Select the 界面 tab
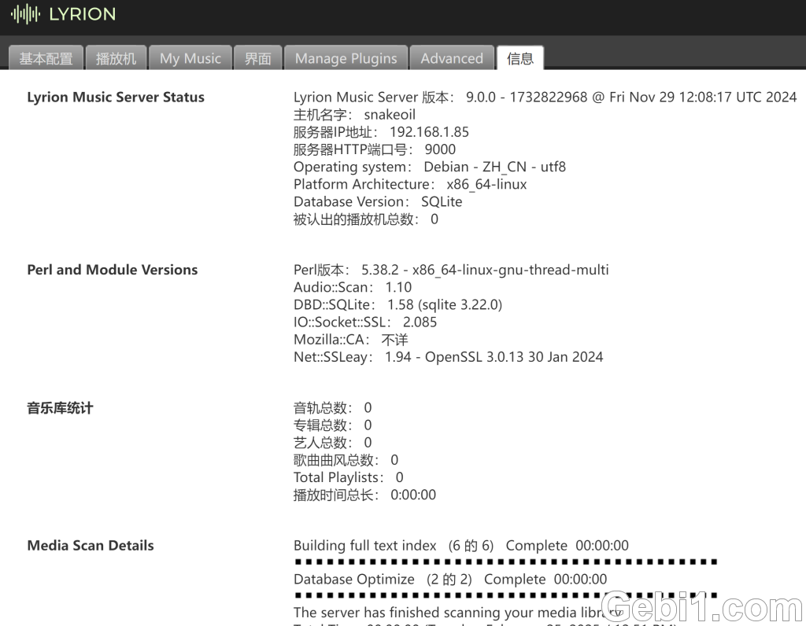 click(257, 58)
